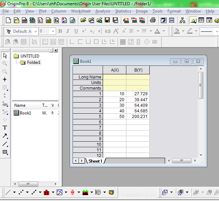Viewport: 219px width, 201px height.
Task: Close the Project Explorer panel
Action: coord(56,50)
